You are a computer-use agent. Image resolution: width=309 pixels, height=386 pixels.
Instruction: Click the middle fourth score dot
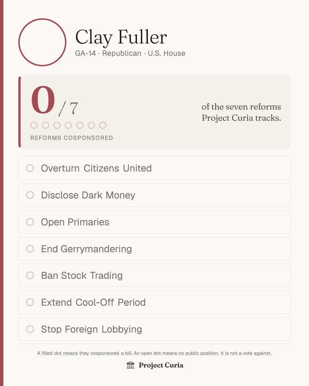click(x=68, y=125)
